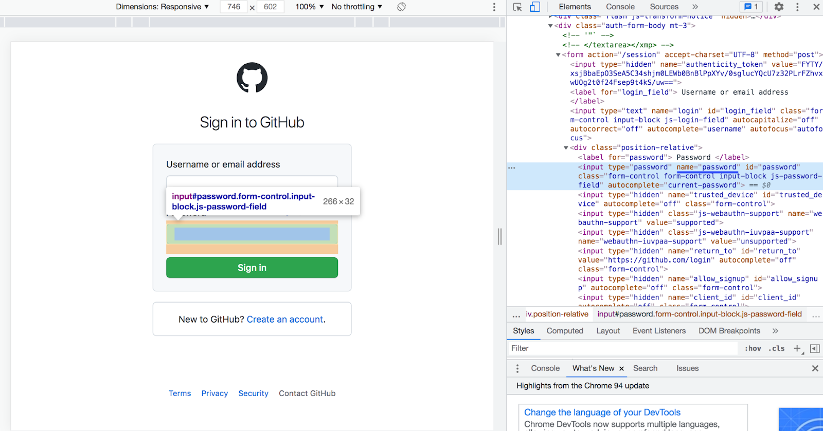Click the highlighted password input field
This screenshot has width=823, height=431.
pyautogui.click(x=252, y=234)
